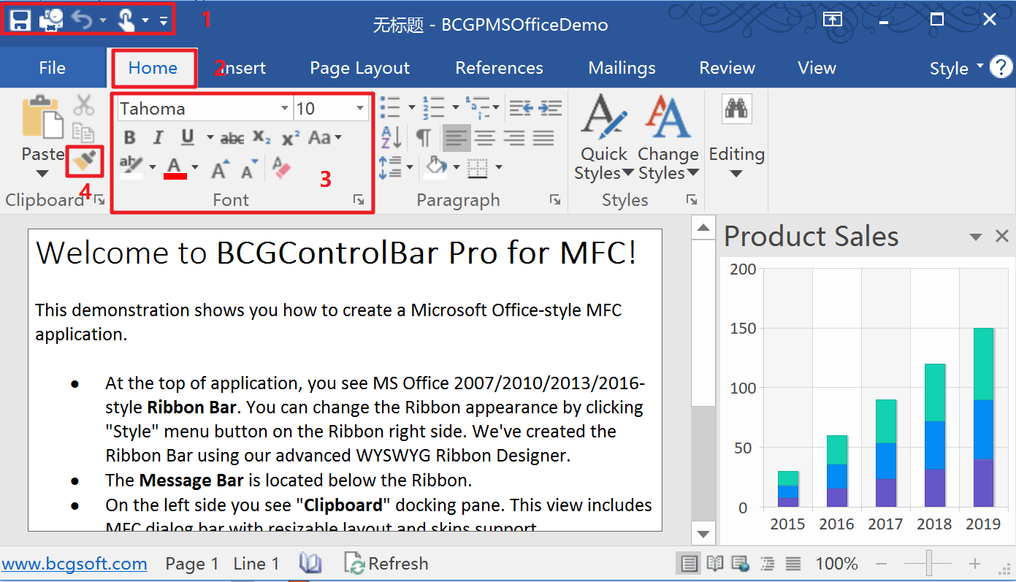Click the text highlight color icon

[x=131, y=167]
